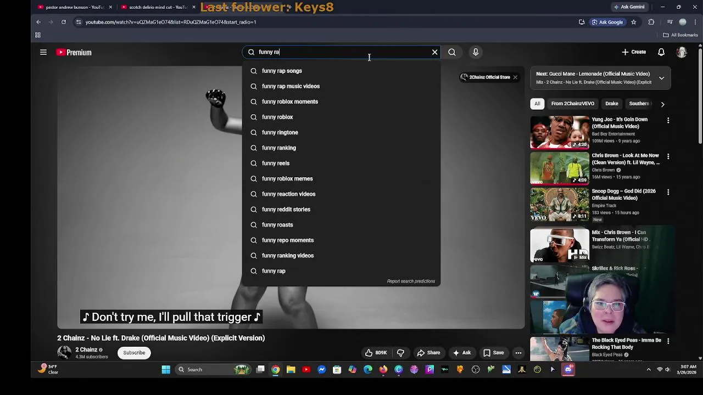This screenshot has height=395, width=703.
Task: Reload the page
Action: click(x=64, y=22)
